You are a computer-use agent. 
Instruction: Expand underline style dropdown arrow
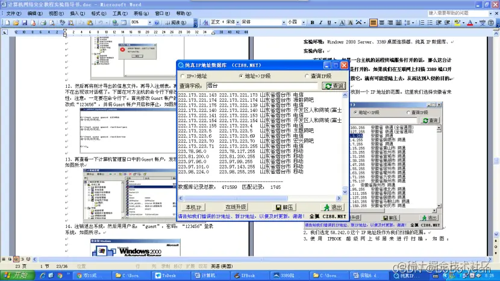(335, 23)
